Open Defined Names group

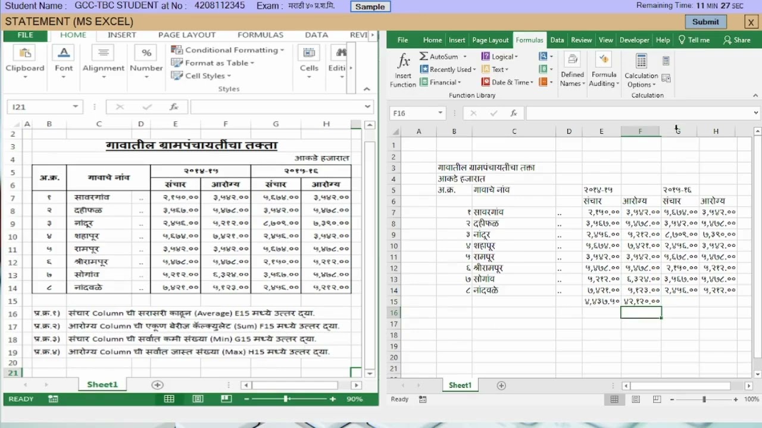pyautogui.click(x=572, y=70)
